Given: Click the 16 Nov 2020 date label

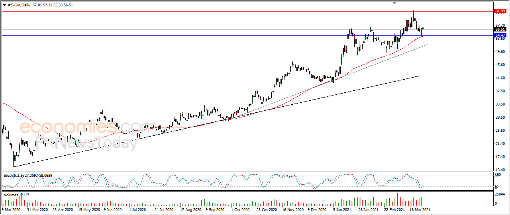Looking at the screenshot, I should click(292, 209).
